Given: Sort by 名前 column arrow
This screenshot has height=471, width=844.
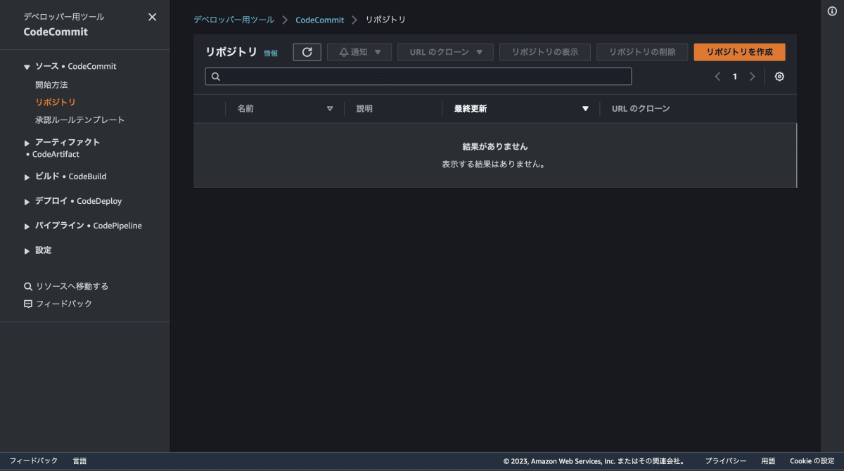Looking at the screenshot, I should point(330,109).
